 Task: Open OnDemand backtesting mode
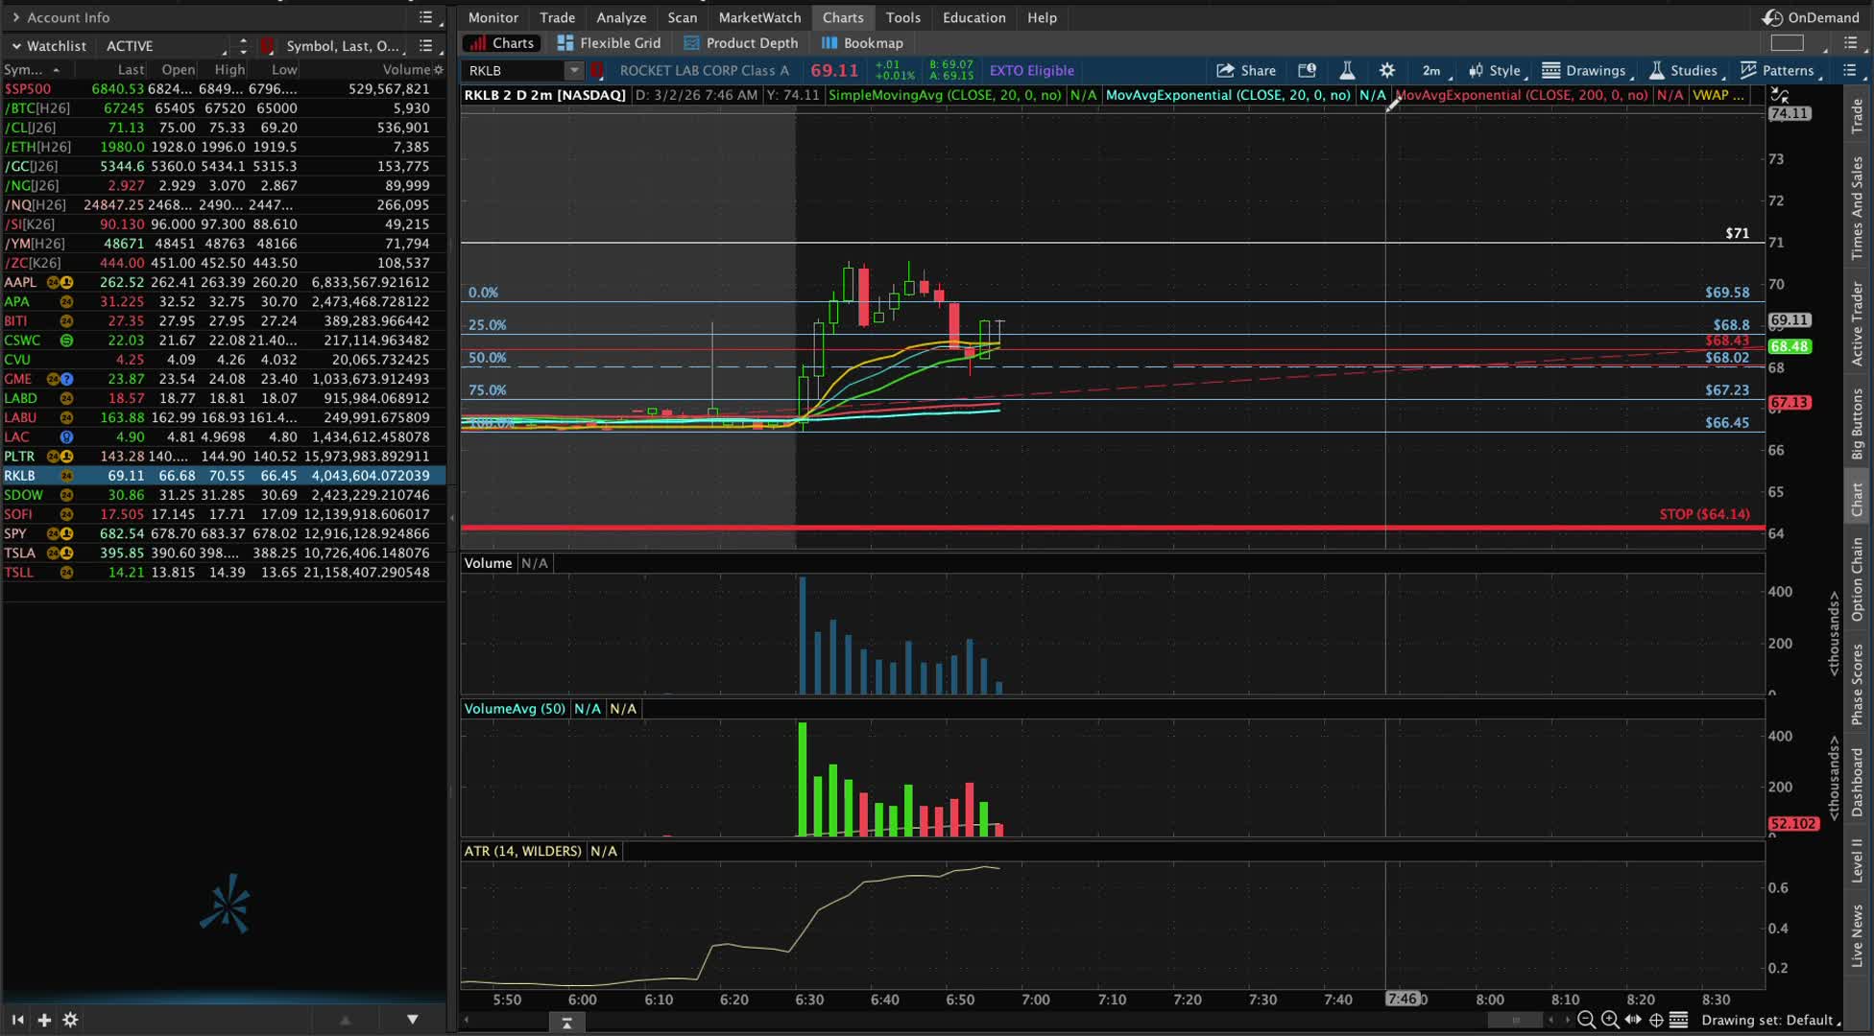click(x=1812, y=17)
